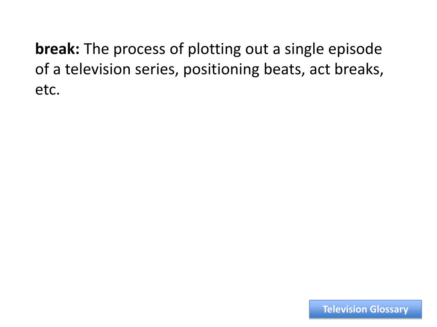437x327 pixels.
Task: Click the bold term "break:"
Action: 58,49
